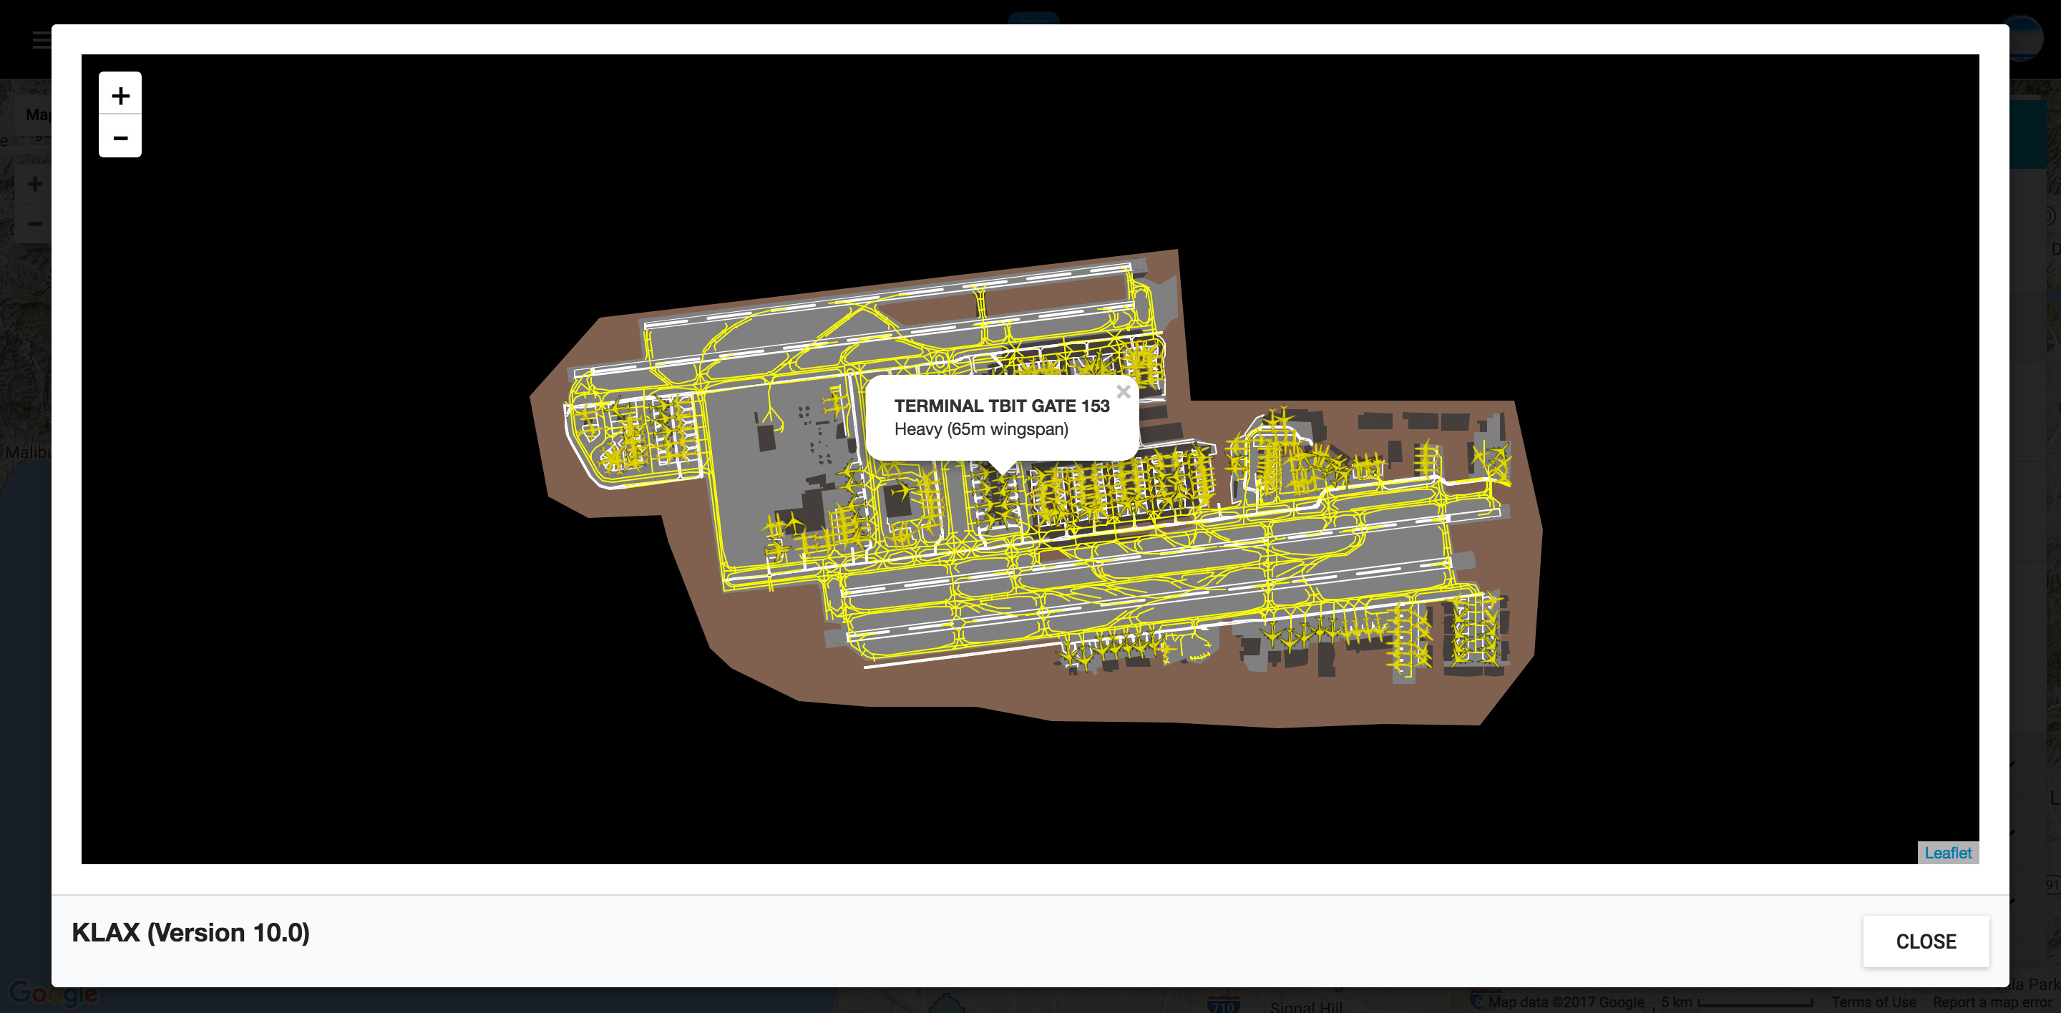Click the Heavy (65m wingspan) popup text

click(980, 429)
